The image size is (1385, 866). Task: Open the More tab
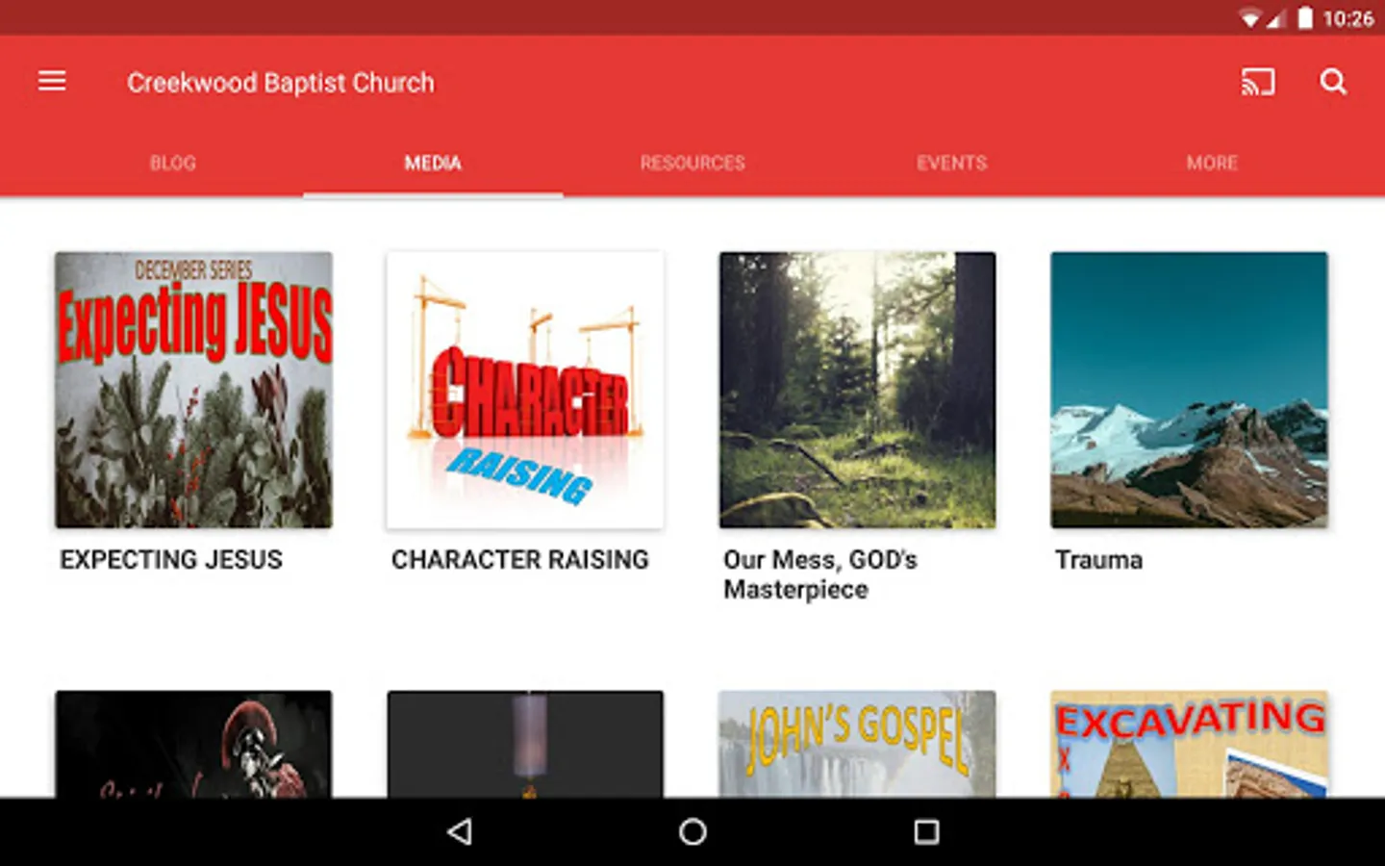coord(1212,163)
